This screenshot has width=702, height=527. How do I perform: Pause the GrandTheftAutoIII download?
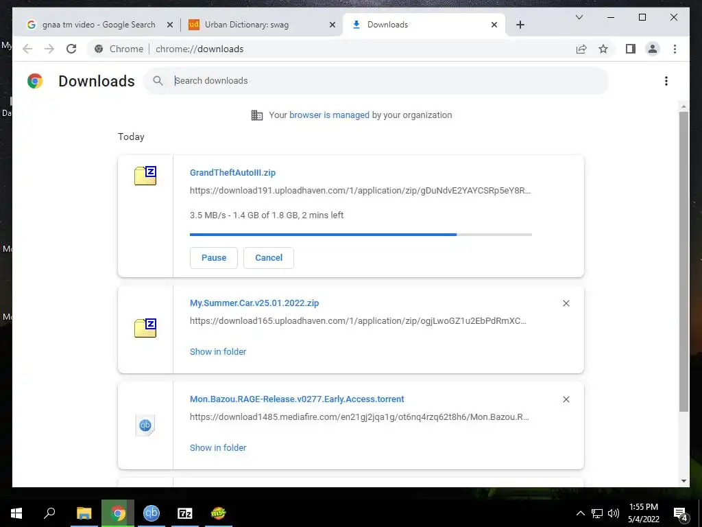pos(214,258)
